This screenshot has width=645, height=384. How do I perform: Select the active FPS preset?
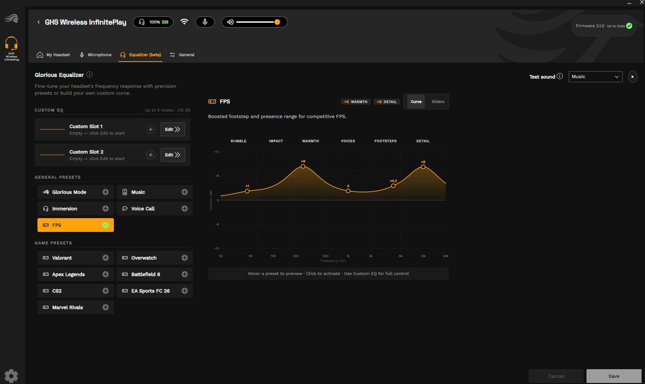click(76, 225)
